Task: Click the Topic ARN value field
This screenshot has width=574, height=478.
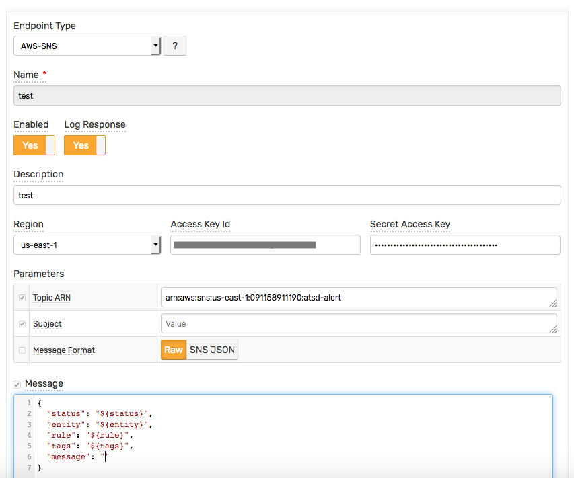Action: [359, 297]
